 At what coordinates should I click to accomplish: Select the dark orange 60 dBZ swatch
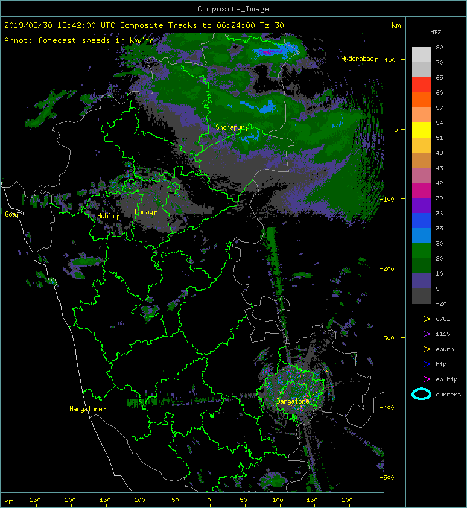tap(421, 100)
